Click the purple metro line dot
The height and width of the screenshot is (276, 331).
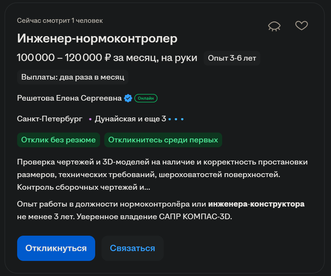point(90,120)
